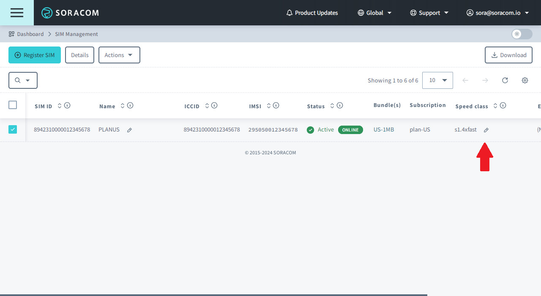Open the Global coverage menu
541x296 pixels.
[374, 13]
